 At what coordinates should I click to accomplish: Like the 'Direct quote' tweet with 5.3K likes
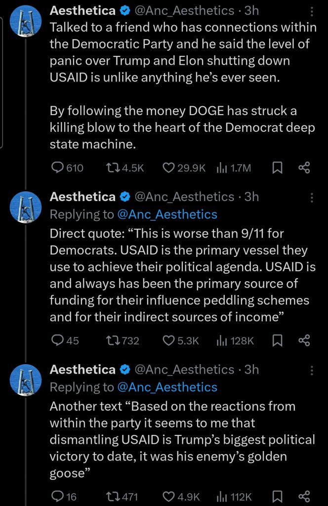(x=169, y=340)
